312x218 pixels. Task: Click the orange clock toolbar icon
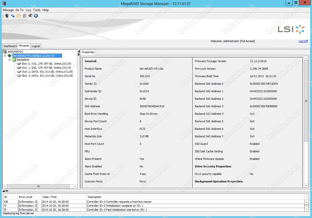tap(19, 16)
